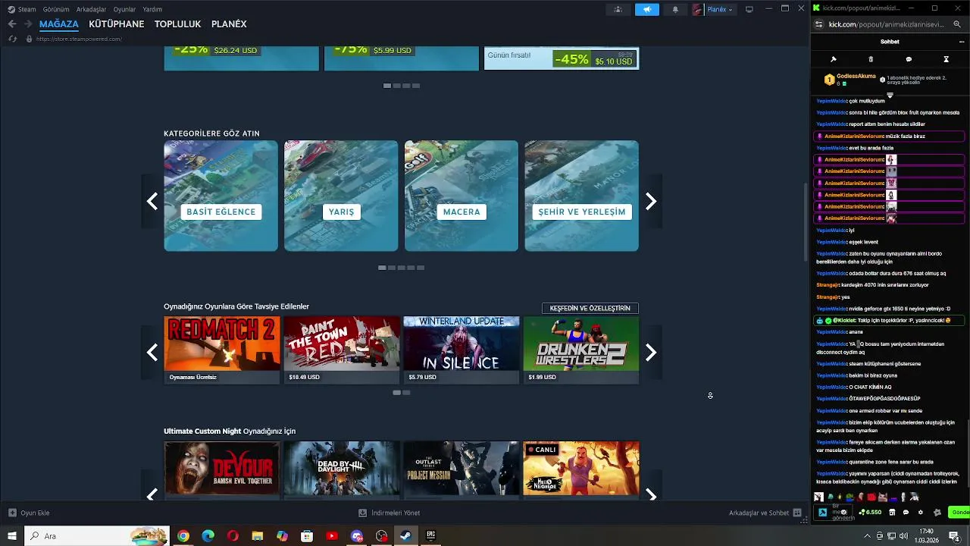Expand the Kick leaderboard collapse arrow
This screenshot has width=970, height=546.
pyautogui.click(x=890, y=95)
